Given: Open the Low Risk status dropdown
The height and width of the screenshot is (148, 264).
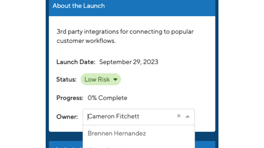Looking at the screenshot, I should coord(101,79).
